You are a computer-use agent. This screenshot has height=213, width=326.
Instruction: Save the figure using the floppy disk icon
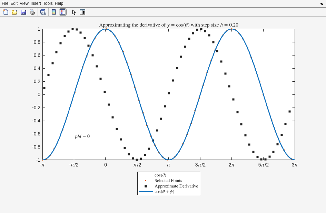point(23,12)
